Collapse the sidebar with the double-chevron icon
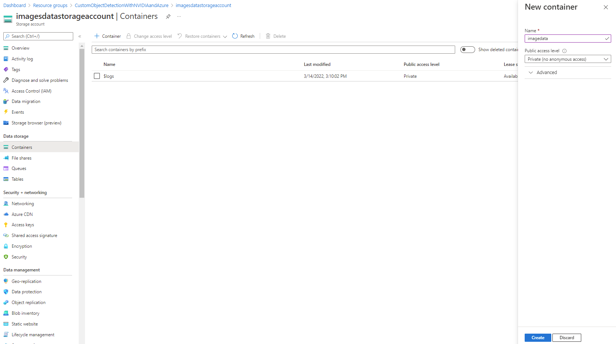This screenshot has height=344, width=616. point(79,36)
